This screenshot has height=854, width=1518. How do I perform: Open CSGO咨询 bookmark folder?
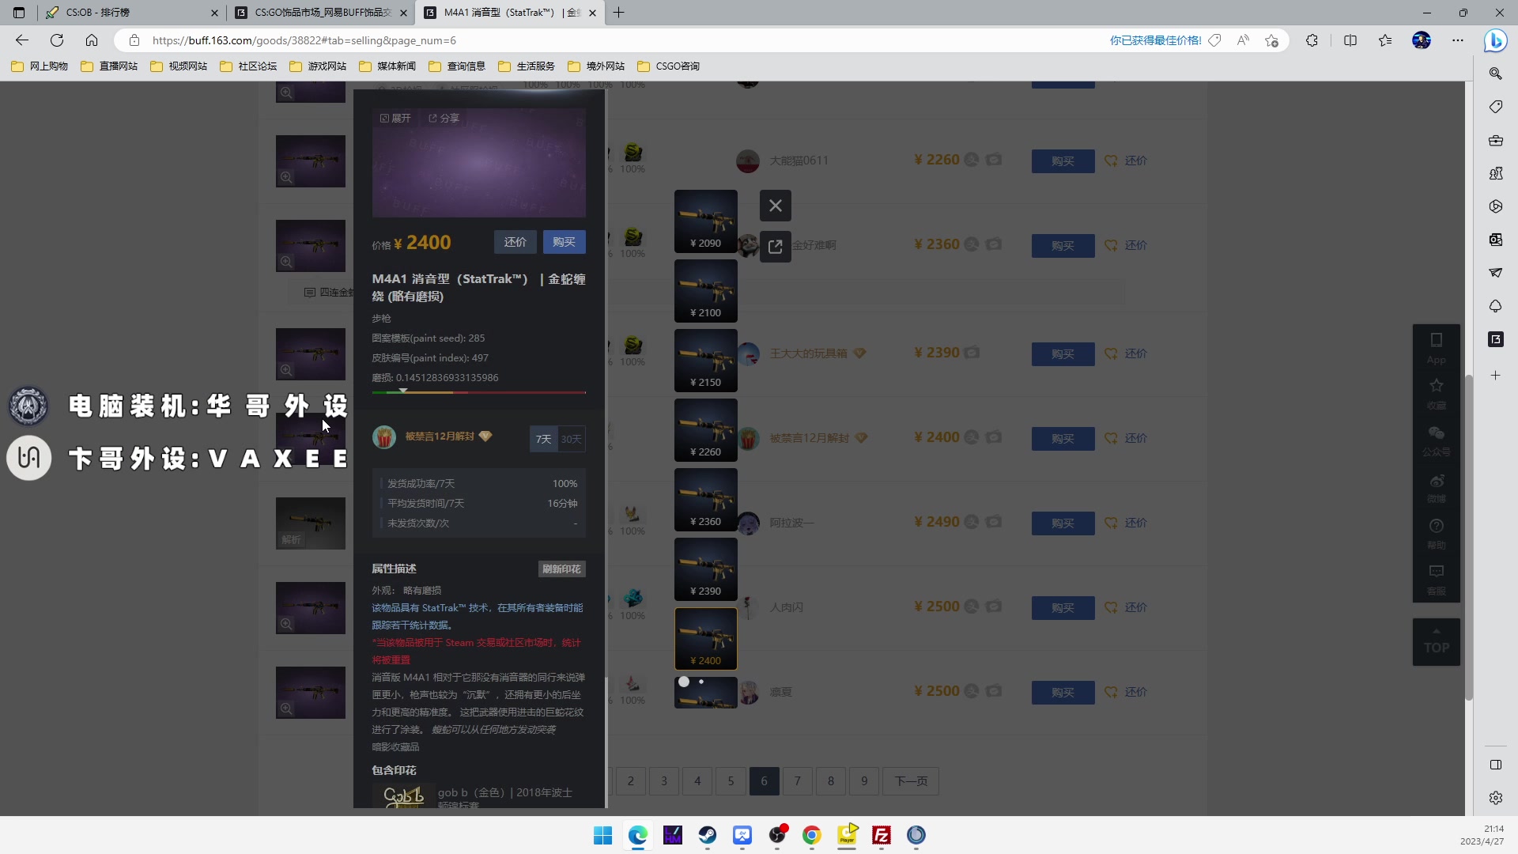tap(669, 66)
